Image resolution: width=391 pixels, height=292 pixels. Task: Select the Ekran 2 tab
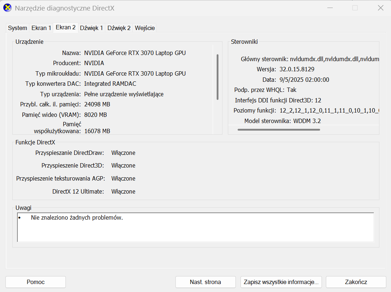[x=65, y=27]
